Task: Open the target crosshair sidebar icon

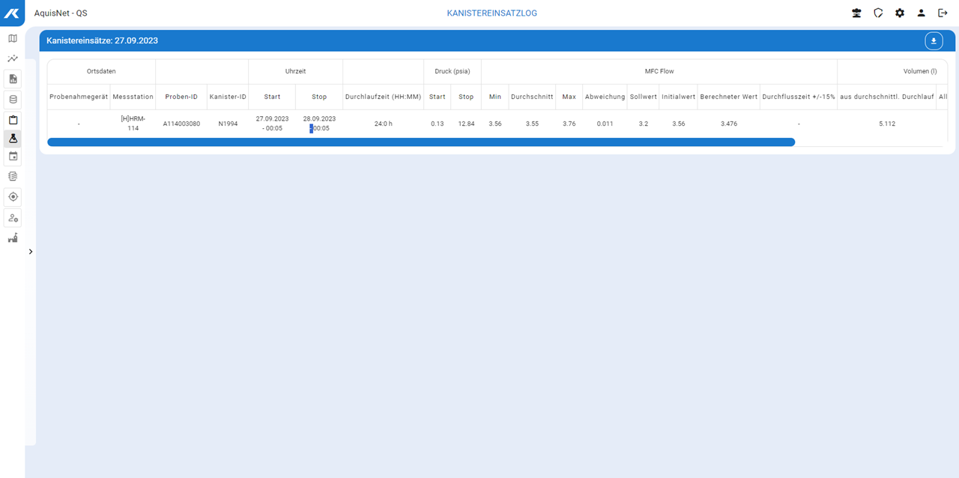Action: [x=13, y=196]
